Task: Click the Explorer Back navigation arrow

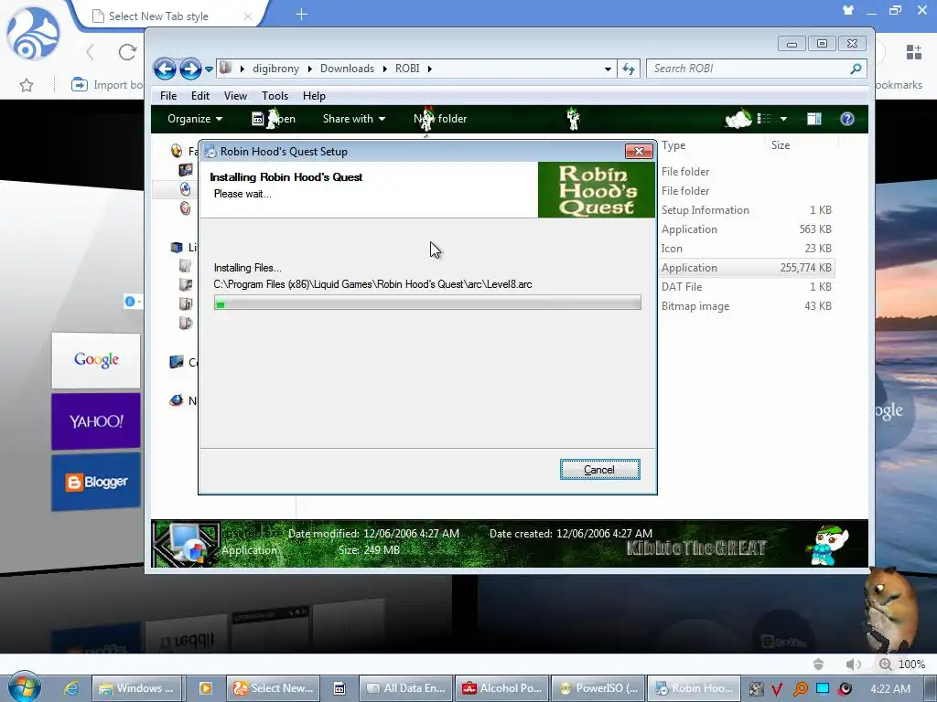Action: 165,69
